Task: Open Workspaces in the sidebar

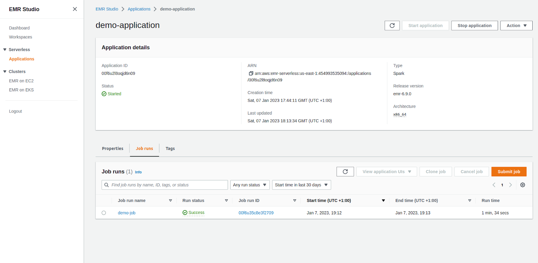Action: click(x=21, y=37)
